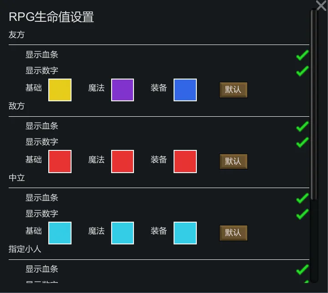Click the vertical scrollbar of settings panel
328x293 pixels.
tap(313, 104)
